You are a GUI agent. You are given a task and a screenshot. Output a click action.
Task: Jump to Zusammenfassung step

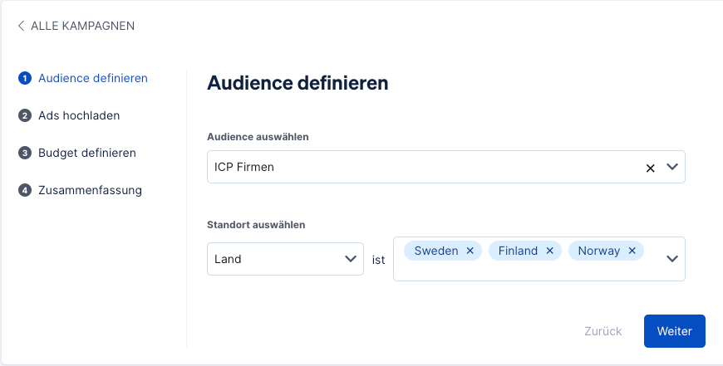(x=90, y=190)
